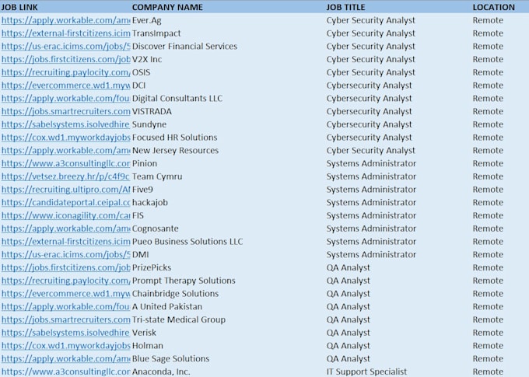Follow the us-erac.icims.com link beside DMI

tap(66, 255)
